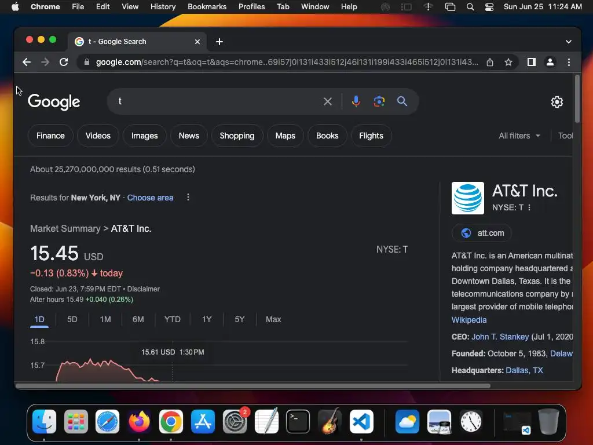Filter results by Images
The image size is (593, 445).
[144, 136]
